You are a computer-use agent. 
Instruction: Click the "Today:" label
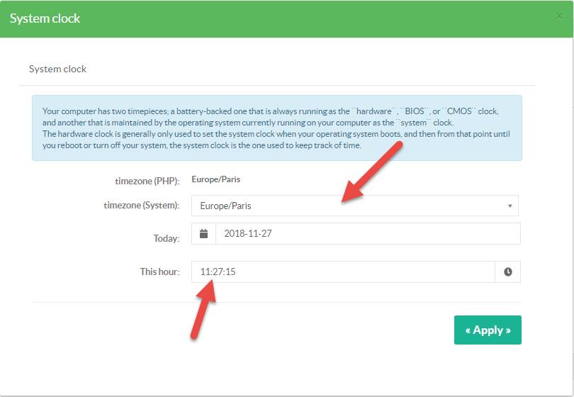(167, 238)
